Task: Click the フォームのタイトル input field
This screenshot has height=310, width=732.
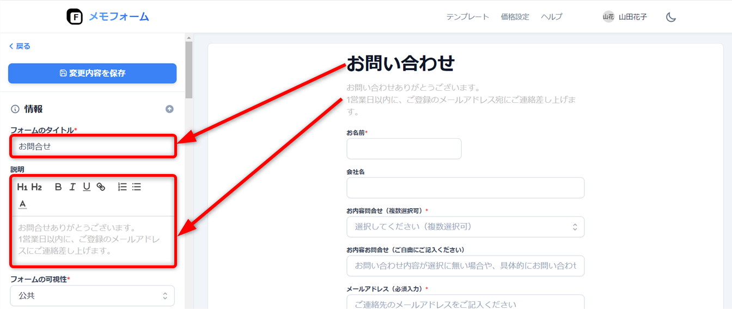Action: point(92,146)
